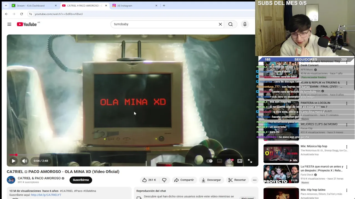
Task: Open the PROYECTO X video thumbnail
Action: [281, 174]
